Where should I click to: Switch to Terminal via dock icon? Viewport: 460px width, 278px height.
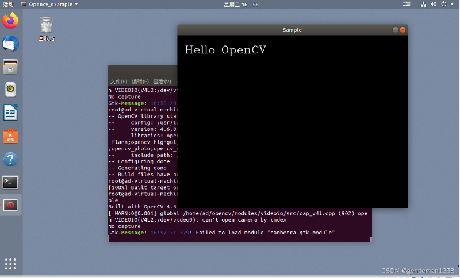tap(10, 182)
